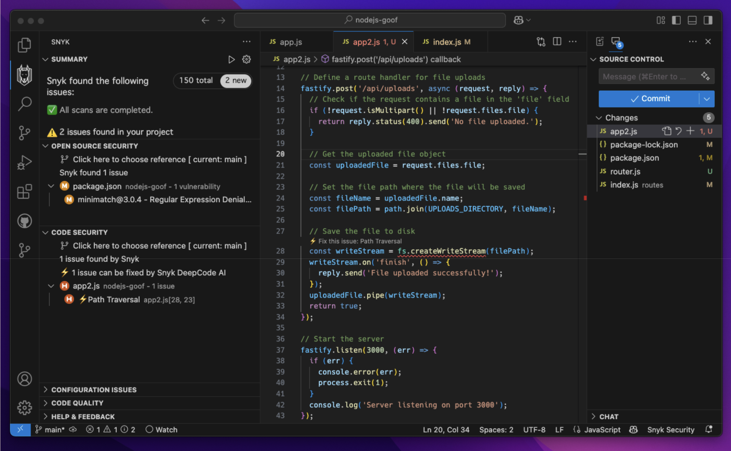
Task: Open file icon for app2.js change
Action: point(667,131)
